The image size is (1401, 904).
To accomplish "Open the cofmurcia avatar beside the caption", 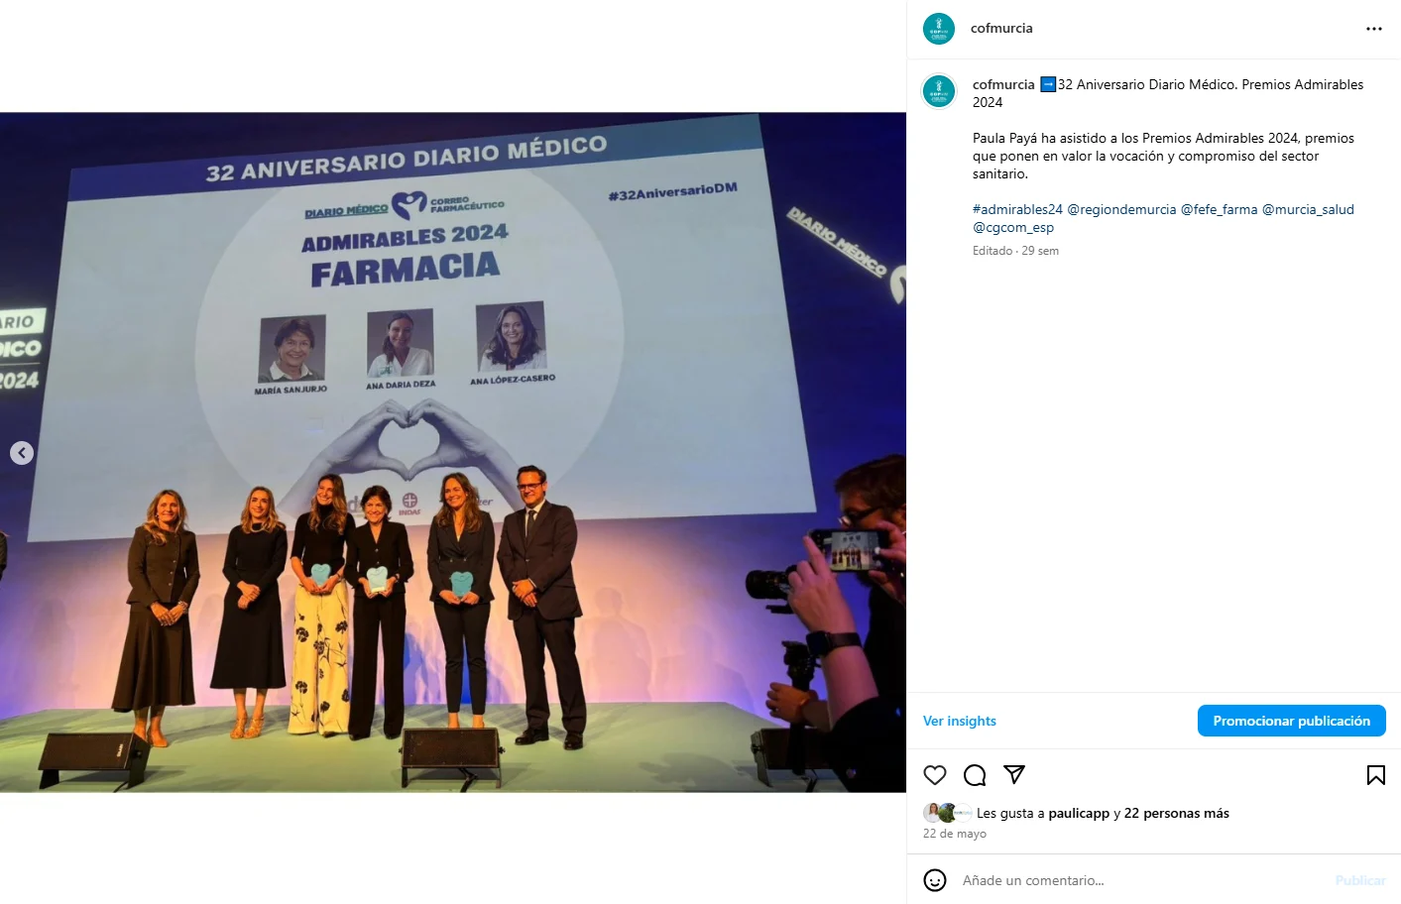I will 939,91.
